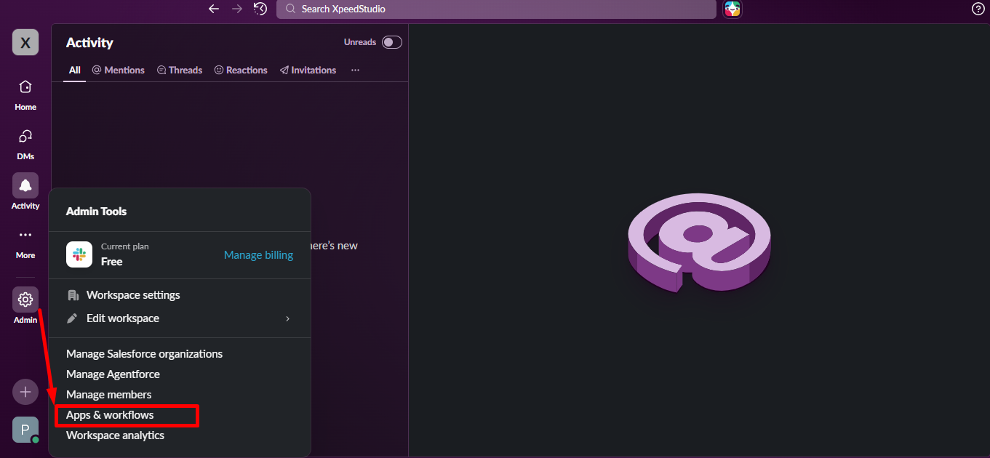Expand the Edit workspace submenu
Screen dimensions: 990x458
121,318
